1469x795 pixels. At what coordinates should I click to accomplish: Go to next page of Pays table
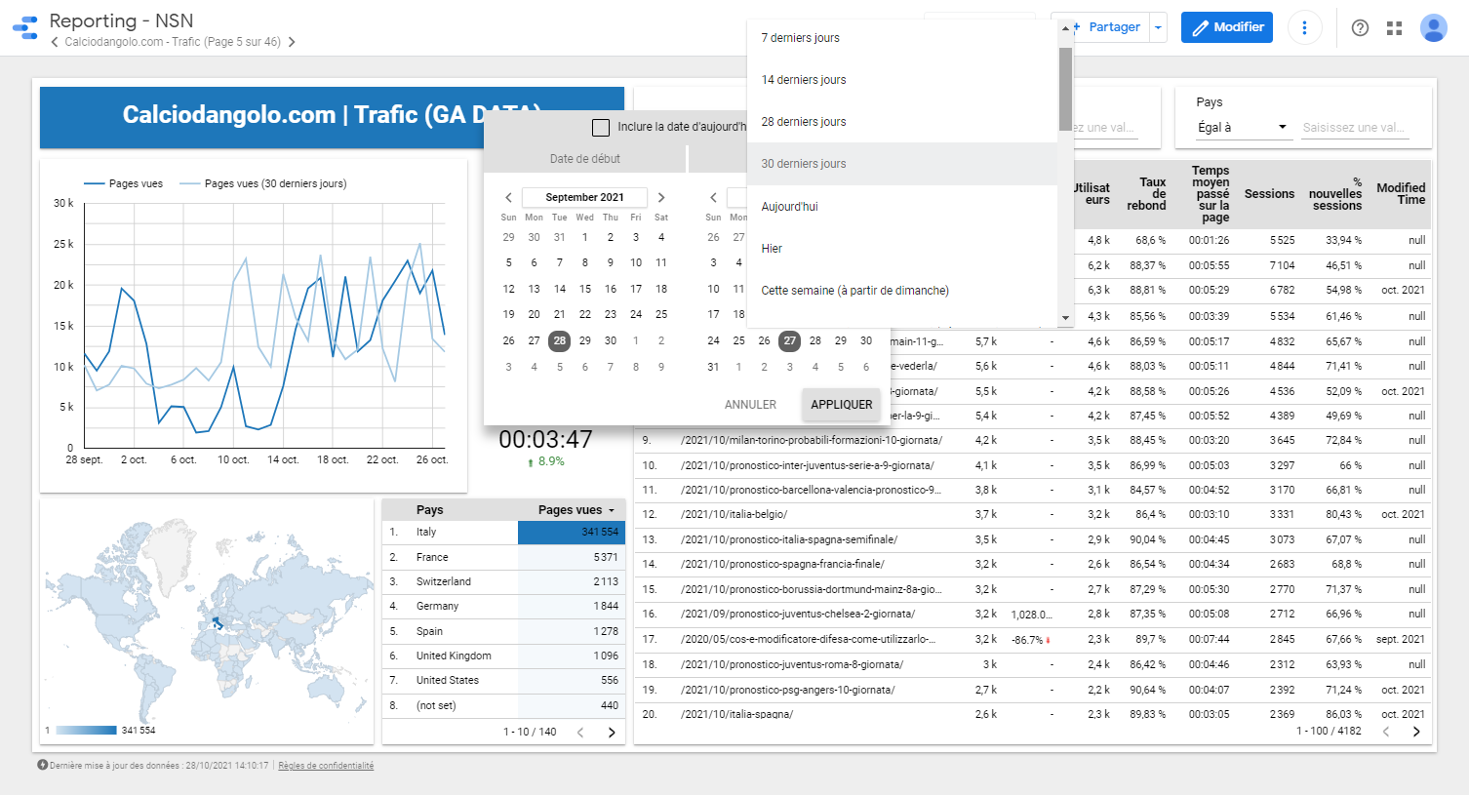612,732
